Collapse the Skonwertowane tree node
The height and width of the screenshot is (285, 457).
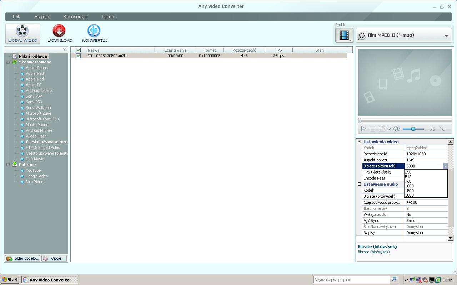click(8, 62)
